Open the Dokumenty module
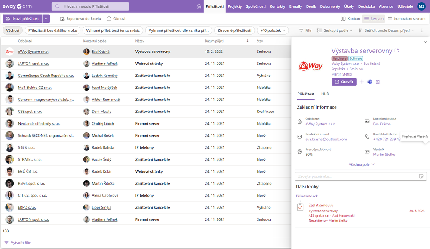Viewport: 430px width, 249px height. coord(330,6)
